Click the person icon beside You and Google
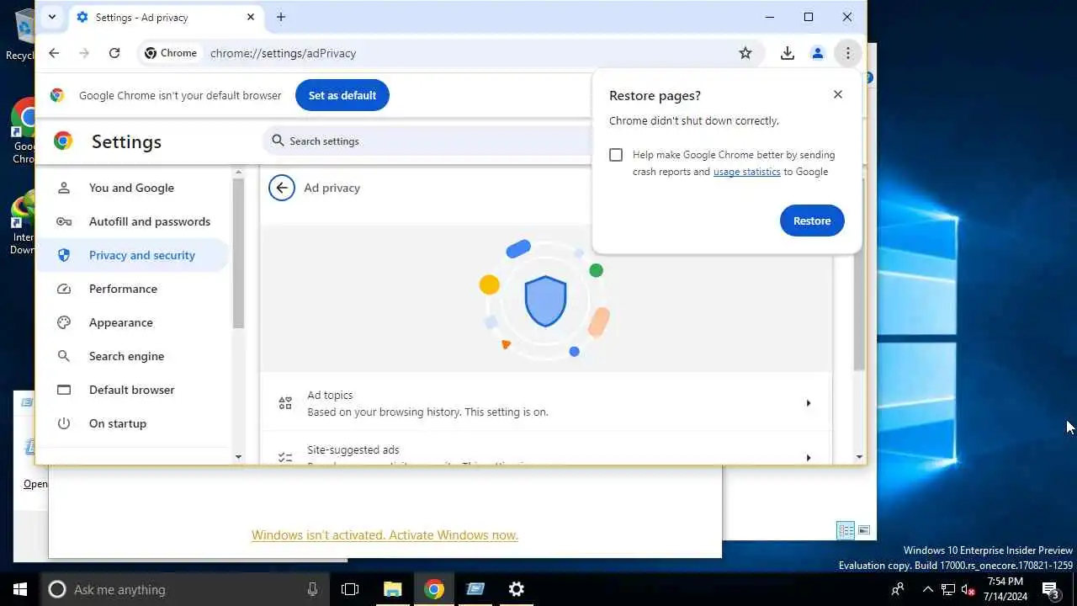 point(63,188)
